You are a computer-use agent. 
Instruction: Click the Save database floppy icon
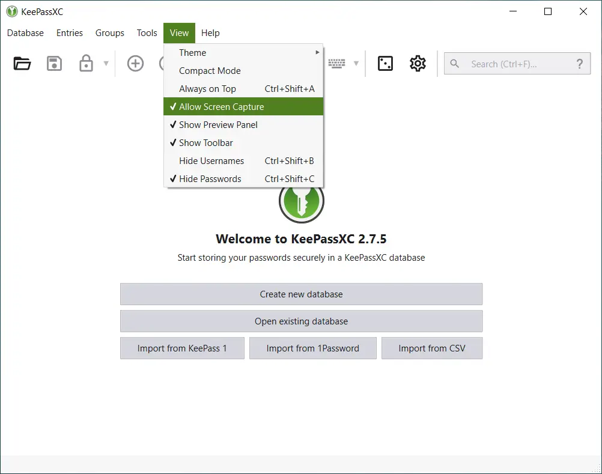(x=54, y=63)
